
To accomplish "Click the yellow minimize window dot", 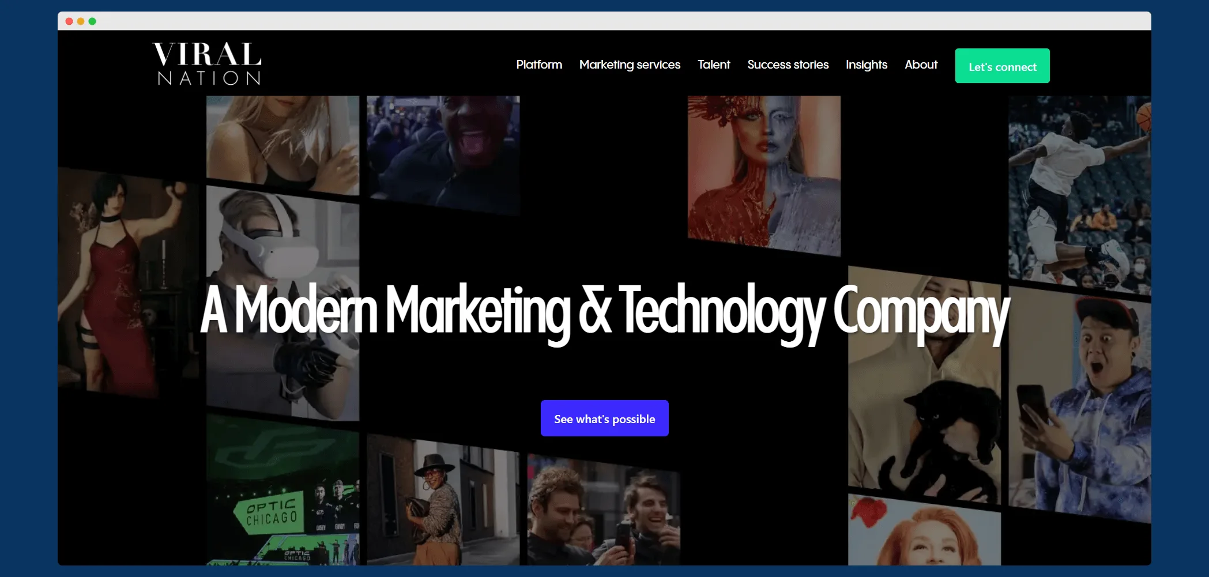I will (81, 21).
